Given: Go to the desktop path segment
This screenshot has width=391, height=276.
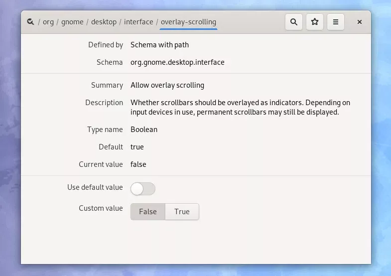Looking at the screenshot, I should click(x=104, y=22).
